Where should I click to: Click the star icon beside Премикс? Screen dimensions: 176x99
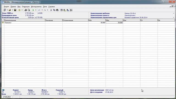[3, 23]
